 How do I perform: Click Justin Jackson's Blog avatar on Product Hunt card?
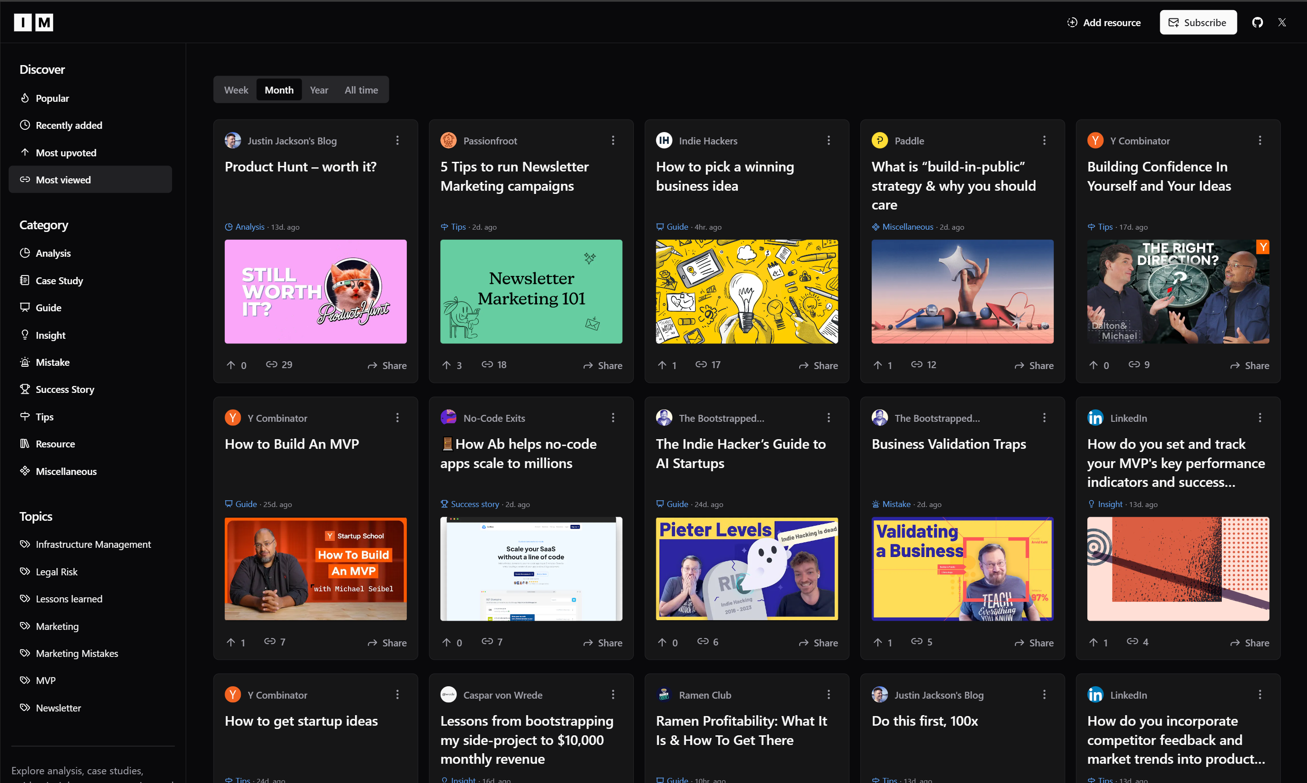[233, 140]
